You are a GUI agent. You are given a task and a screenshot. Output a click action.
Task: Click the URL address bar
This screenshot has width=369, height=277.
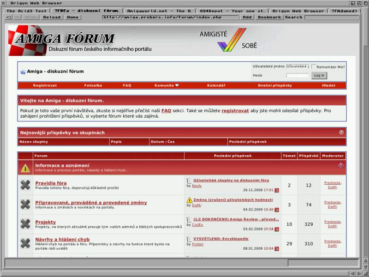click(x=170, y=17)
